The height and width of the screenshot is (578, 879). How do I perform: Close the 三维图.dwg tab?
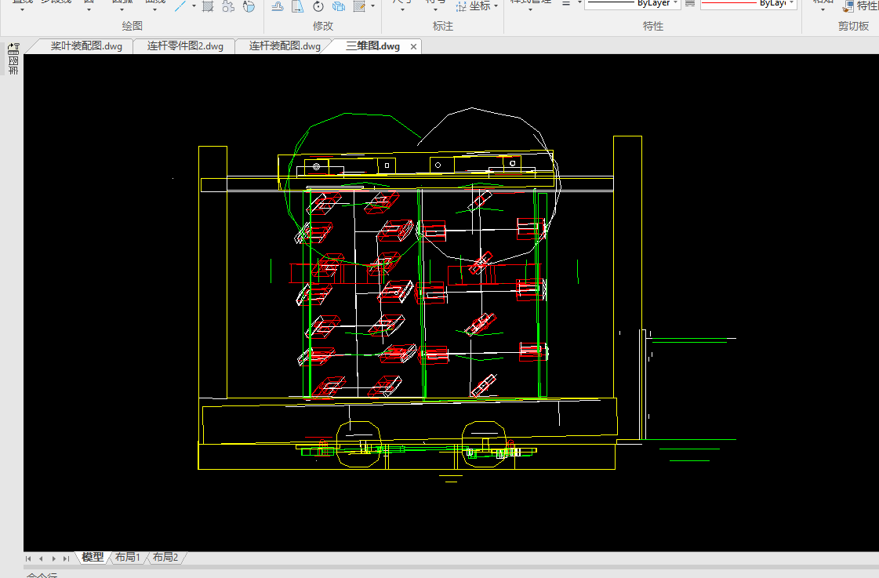pos(413,46)
